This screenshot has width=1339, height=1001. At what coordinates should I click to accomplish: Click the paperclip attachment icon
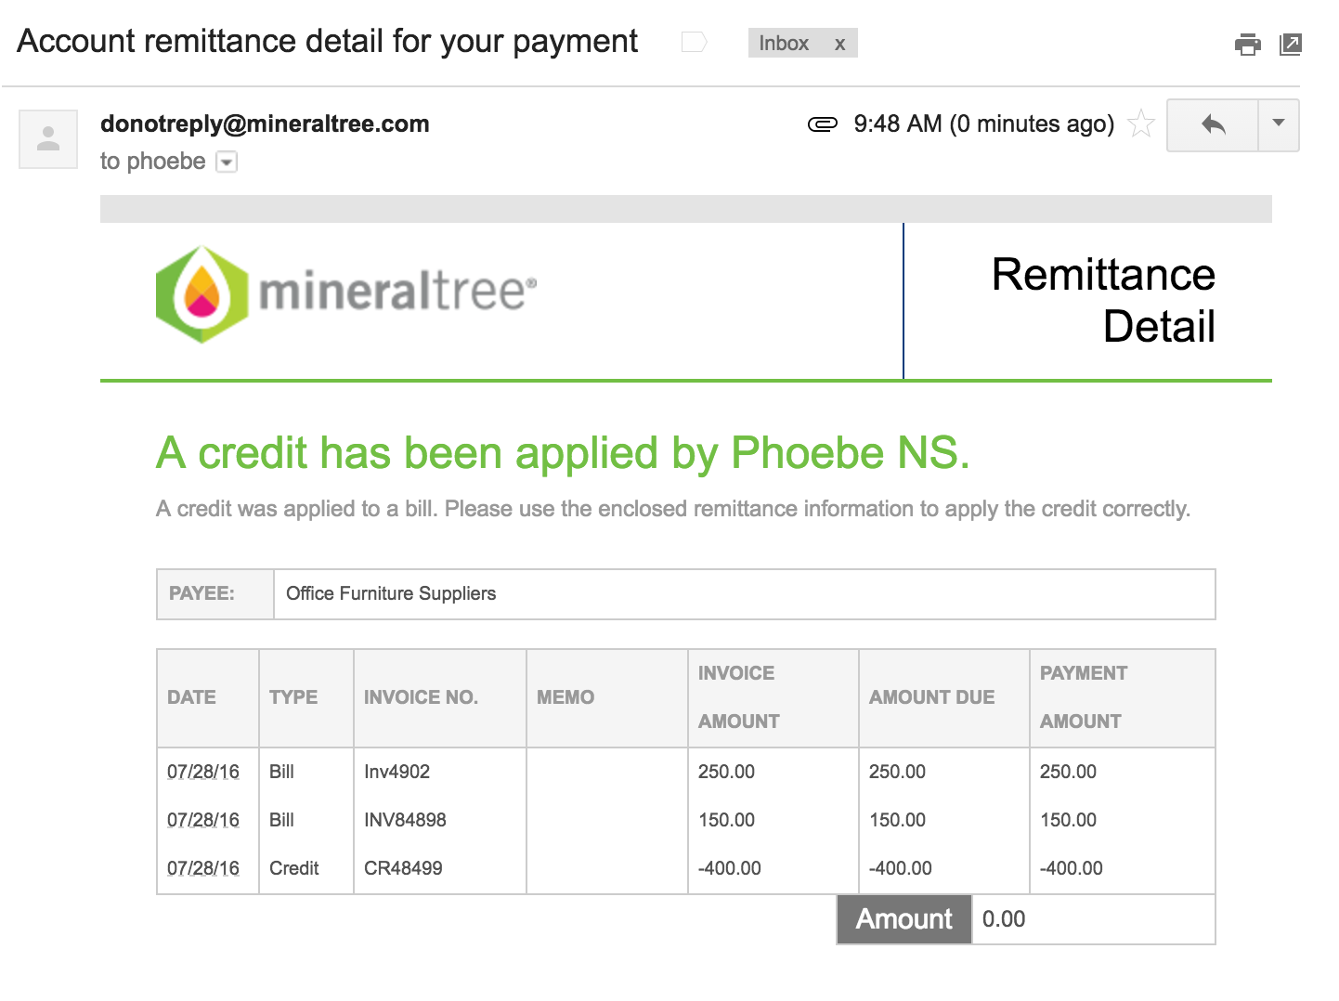tap(823, 124)
